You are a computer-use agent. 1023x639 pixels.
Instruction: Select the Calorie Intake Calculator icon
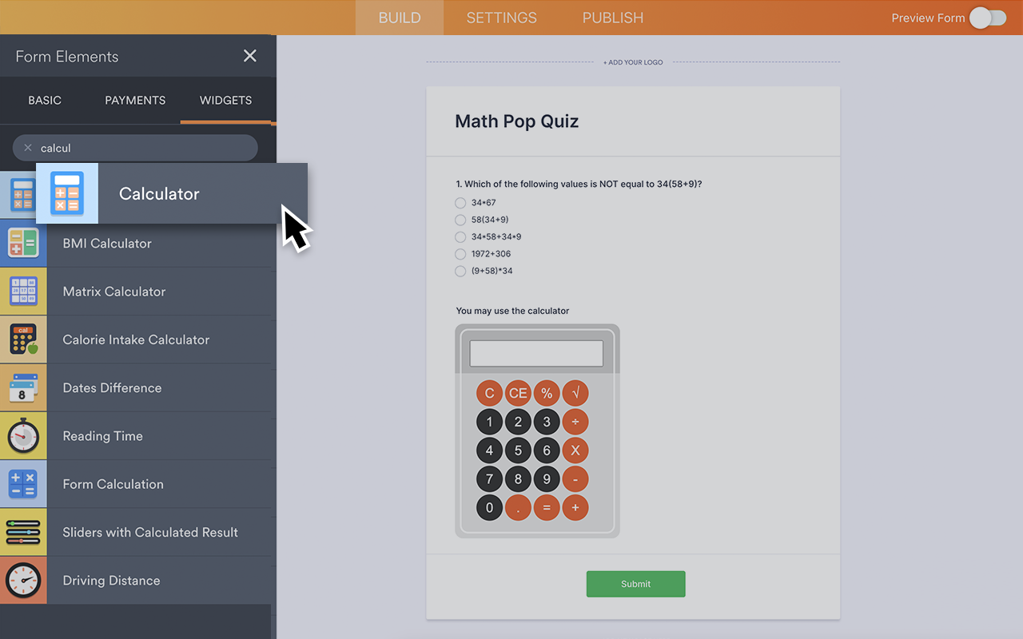click(23, 339)
